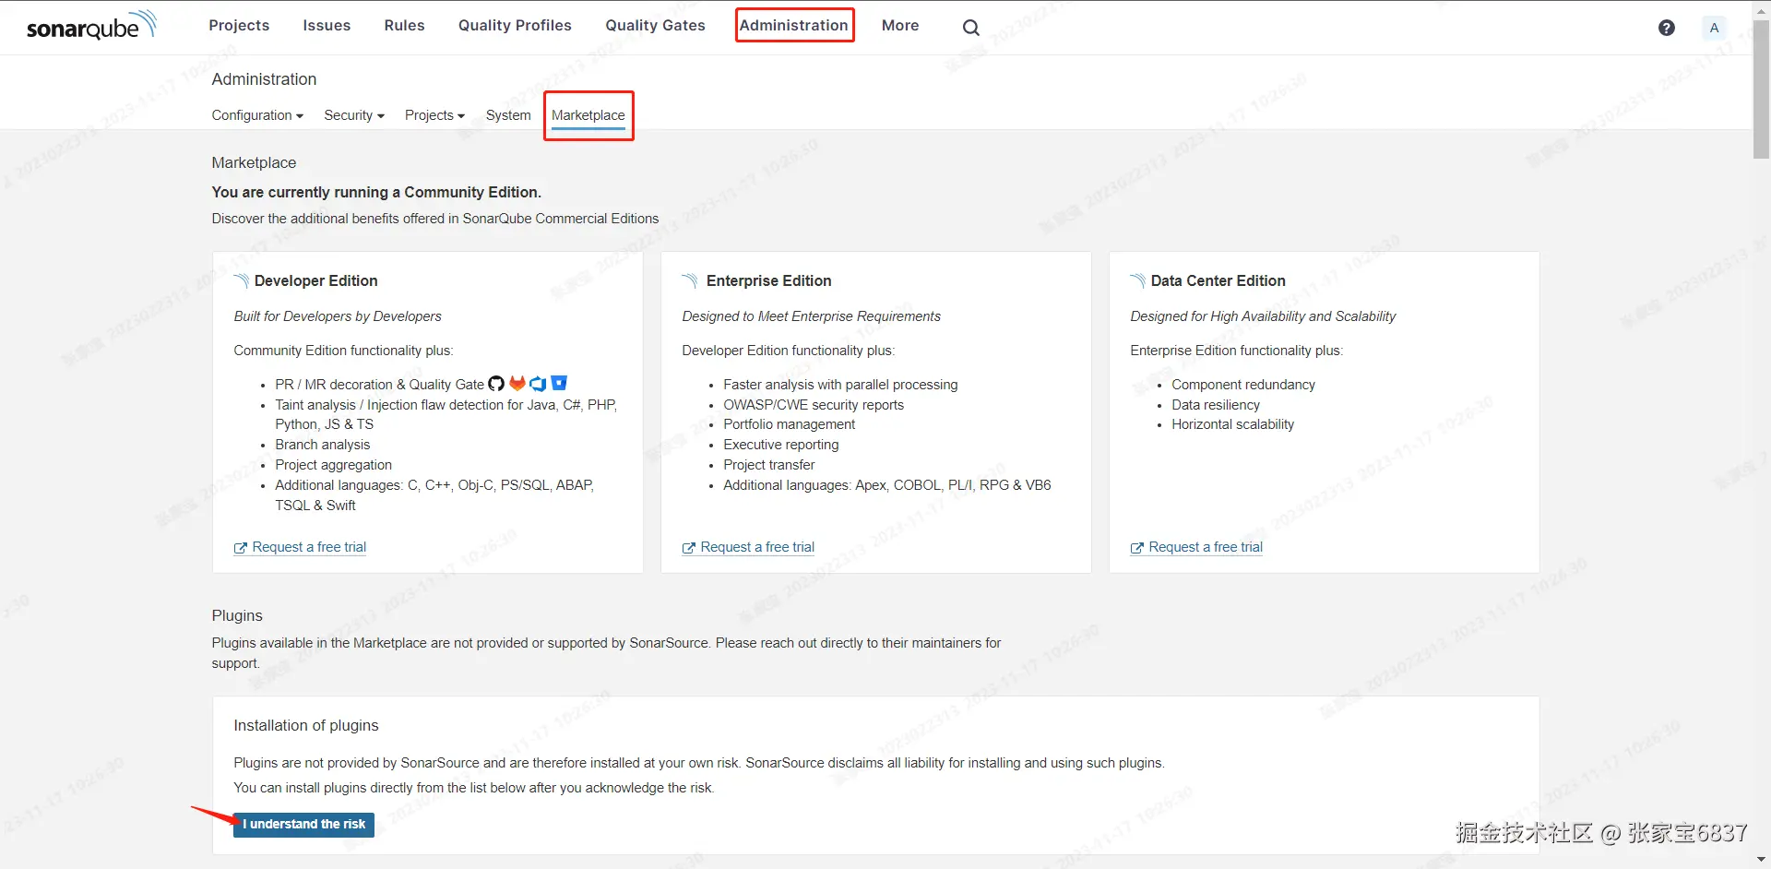
Task: Click the GitHub icon in Developer Edition
Action: (496, 384)
